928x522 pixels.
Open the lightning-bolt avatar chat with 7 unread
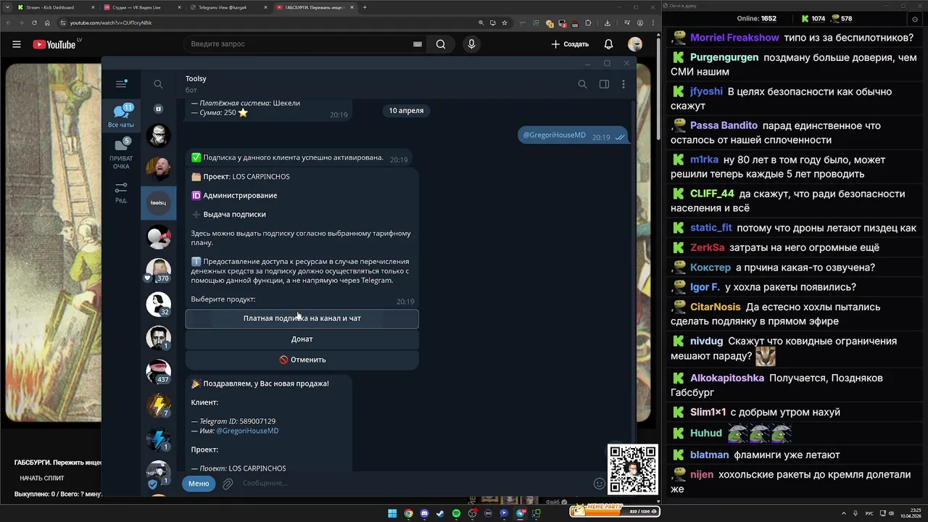(158, 406)
